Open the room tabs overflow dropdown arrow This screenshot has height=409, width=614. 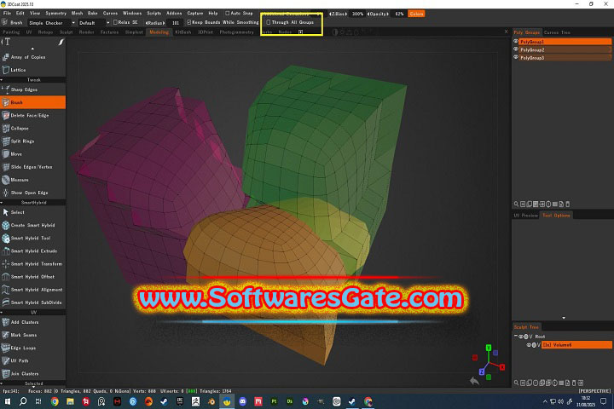(301, 32)
